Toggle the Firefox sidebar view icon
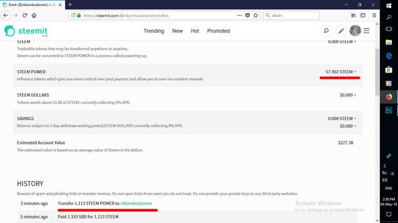This screenshot has width=398, height=223. (363, 15)
